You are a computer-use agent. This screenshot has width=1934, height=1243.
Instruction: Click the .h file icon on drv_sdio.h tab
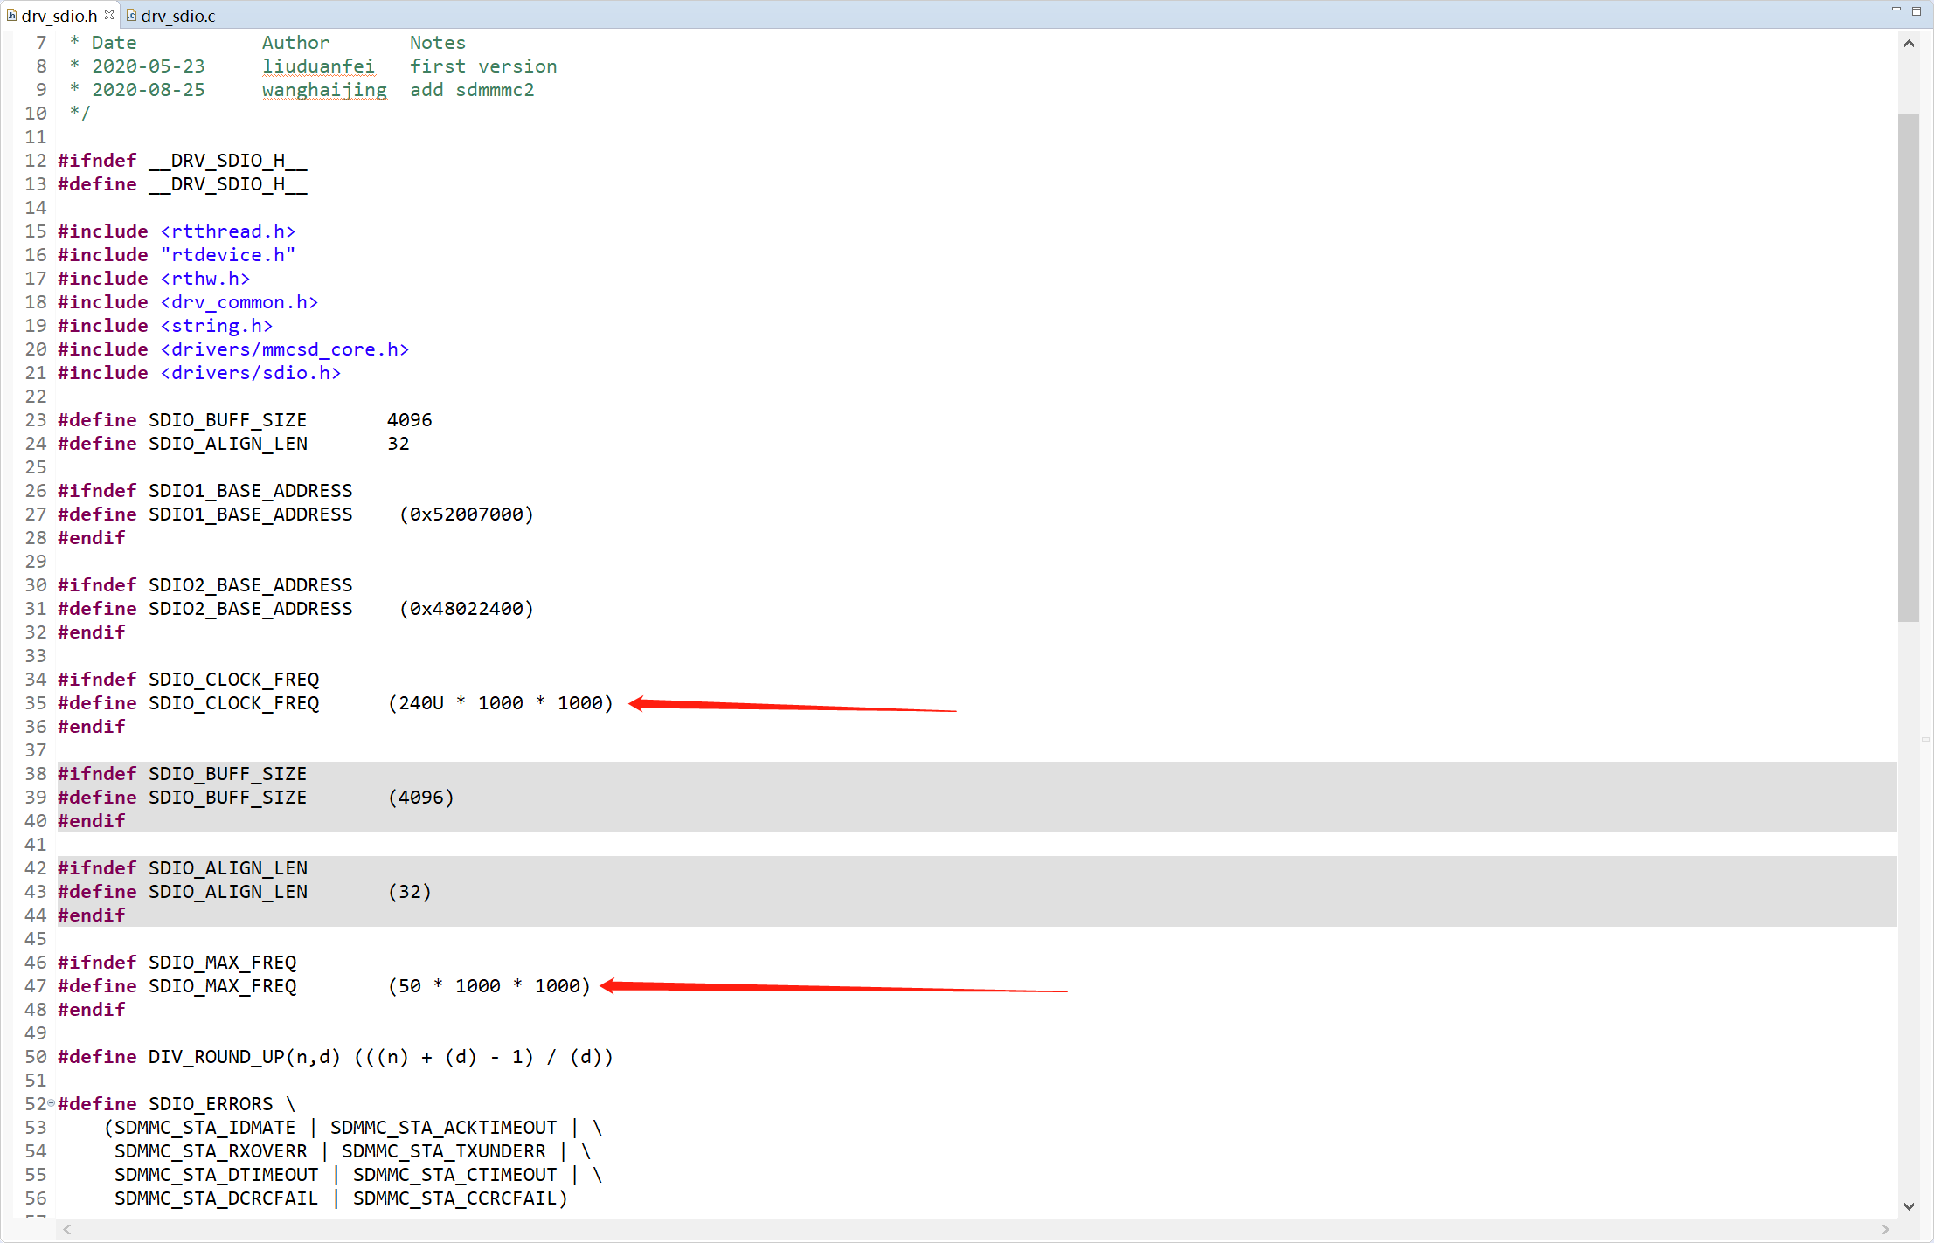point(11,15)
